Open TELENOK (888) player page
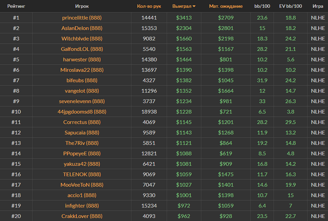 click(x=82, y=175)
